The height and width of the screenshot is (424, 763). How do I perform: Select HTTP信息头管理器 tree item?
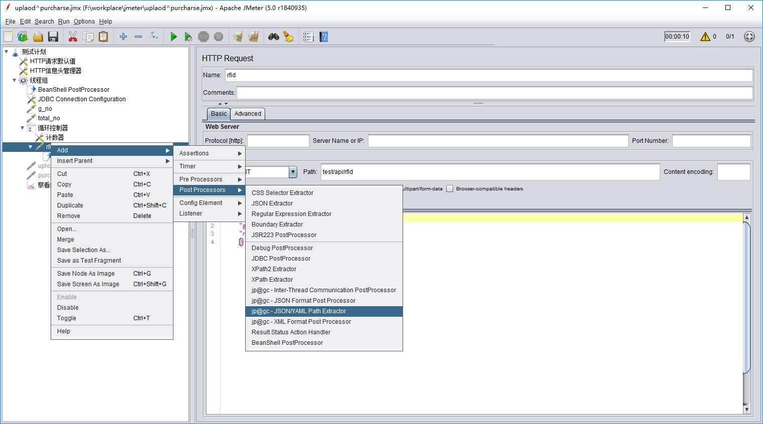click(55, 71)
